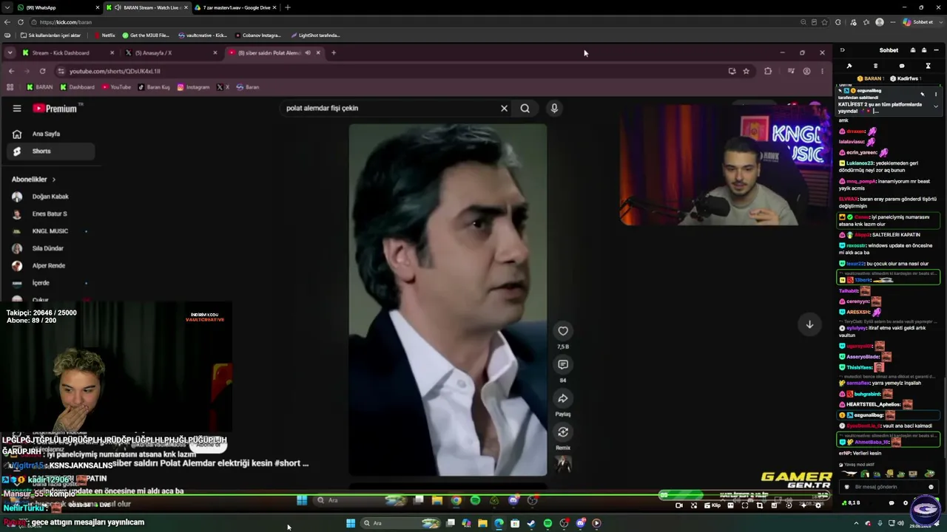Viewport: 947px width, 532px height.
Task: Reload the kick.com page
Action: pyautogui.click(x=21, y=22)
